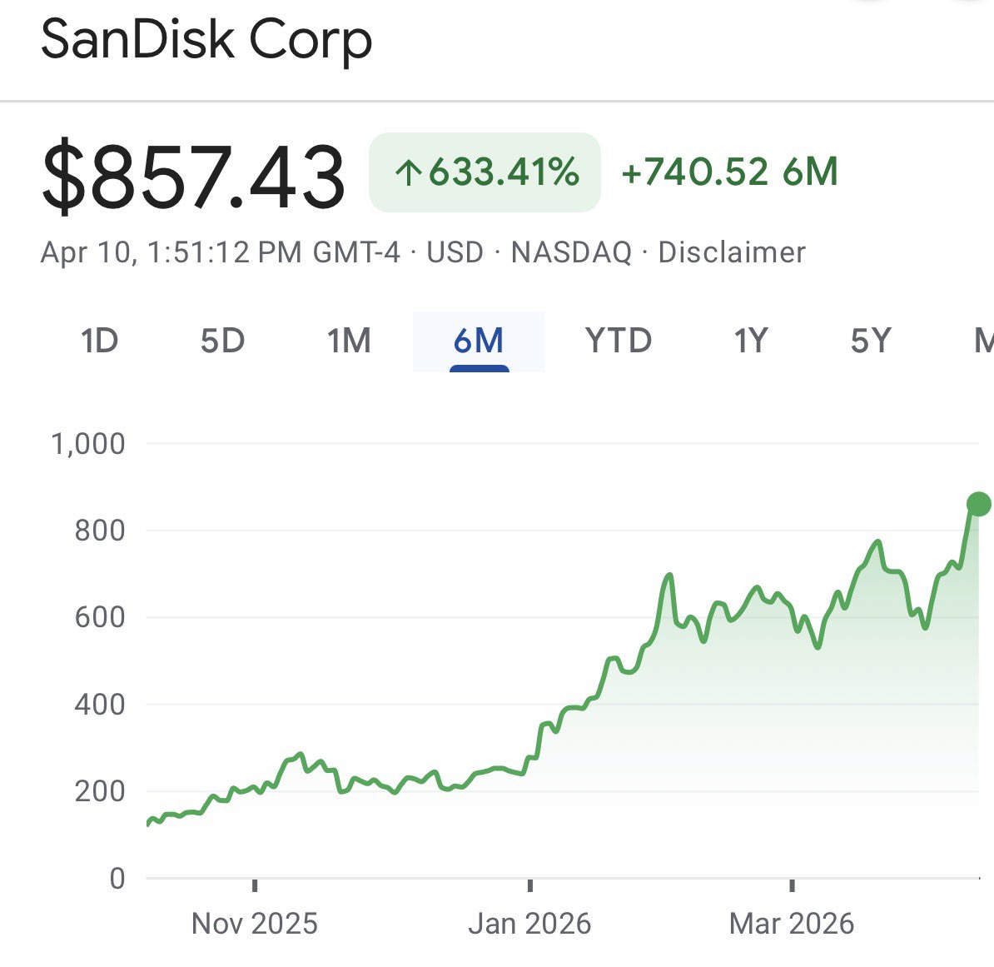Switch chart to 5Y range

tap(871, 341)
